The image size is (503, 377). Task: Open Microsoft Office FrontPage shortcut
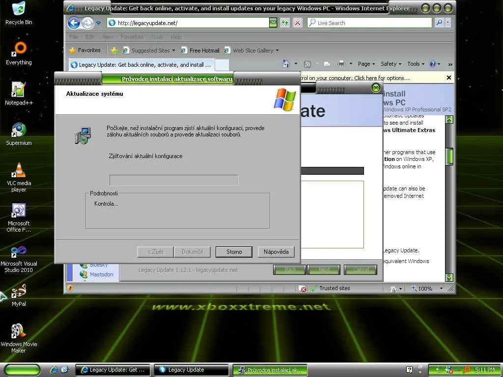pos(19,217)
